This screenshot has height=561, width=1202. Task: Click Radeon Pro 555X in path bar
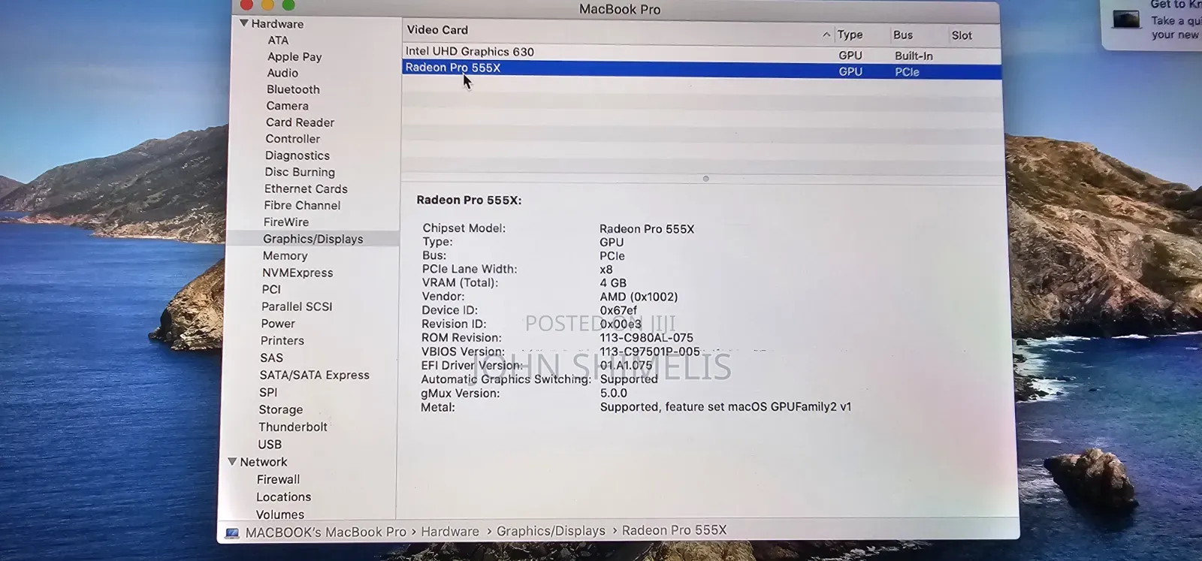(674, 530)
